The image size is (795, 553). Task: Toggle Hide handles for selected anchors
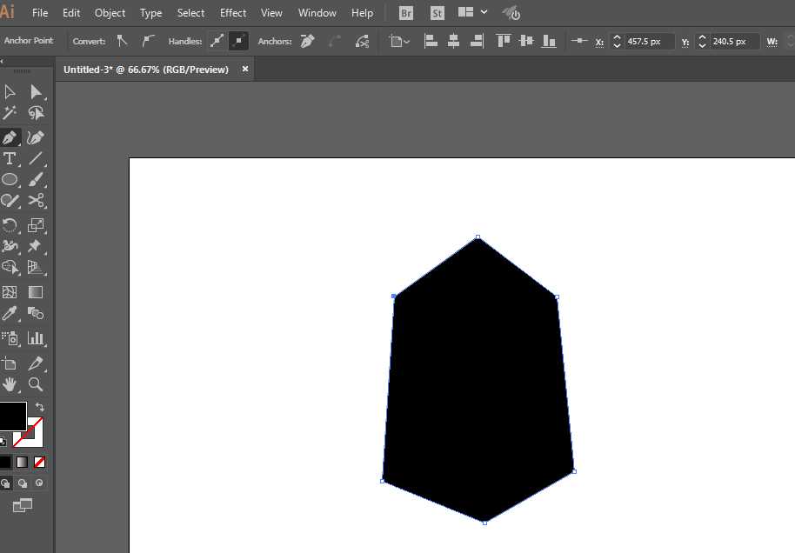click(238, 41)
